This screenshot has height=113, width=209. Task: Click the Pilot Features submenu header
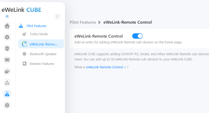click(36, 26)
